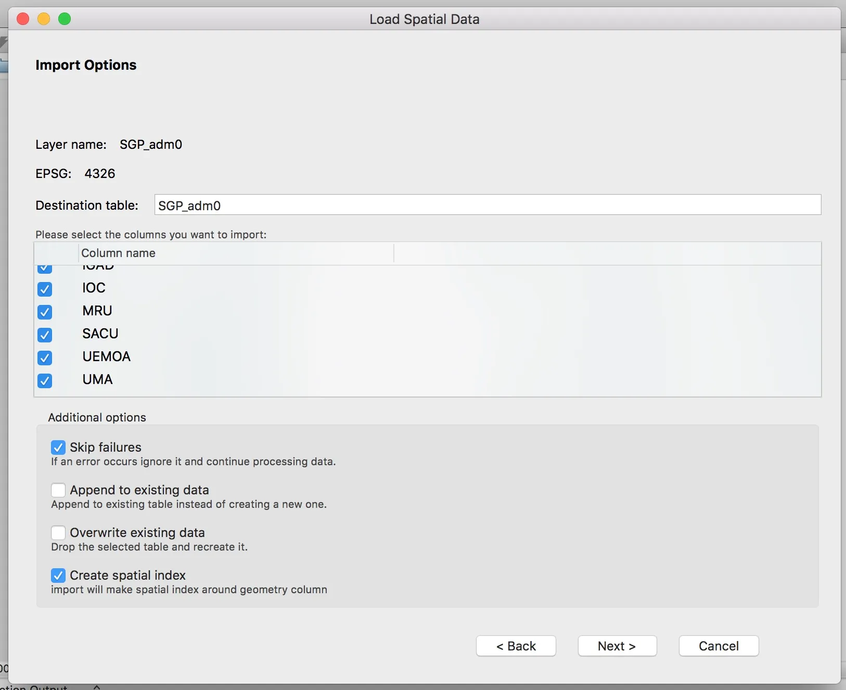Screen dimensions: 846x690
Task: Select the SACU column name text
Action: (100, 334)
